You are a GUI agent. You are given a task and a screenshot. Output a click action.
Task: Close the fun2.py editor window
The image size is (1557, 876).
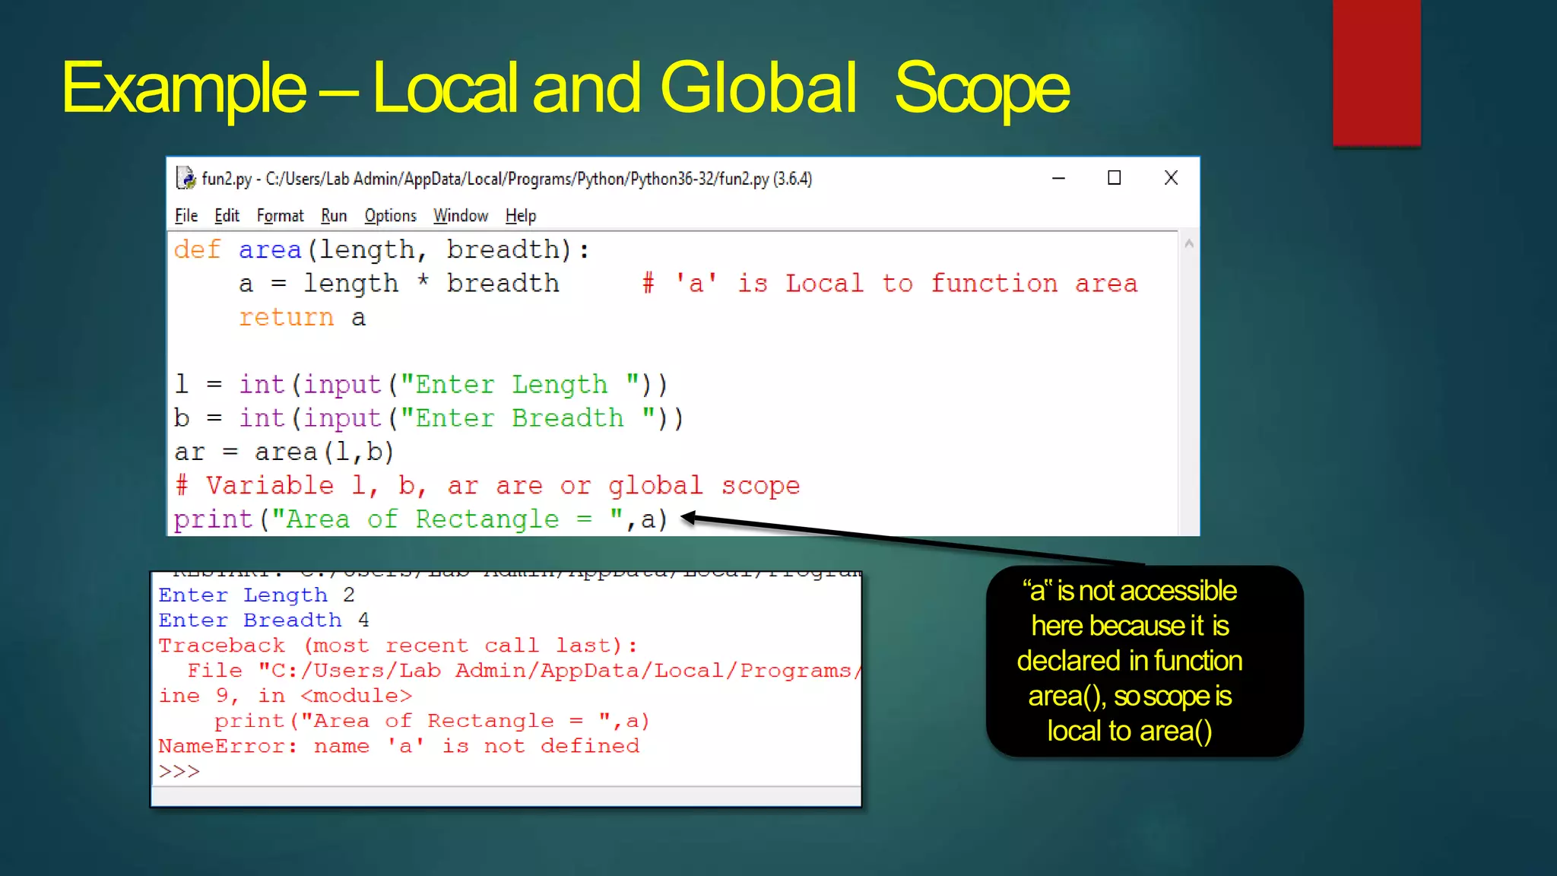tap(1171, 178)
